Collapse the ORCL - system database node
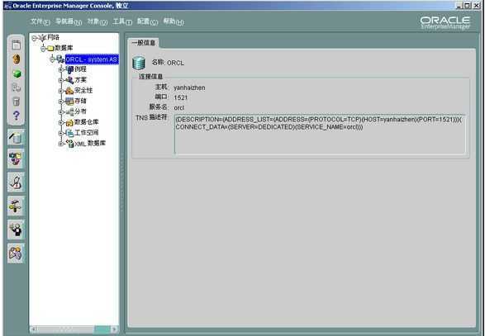Screen dimensions: 485x336 [52, 59]
